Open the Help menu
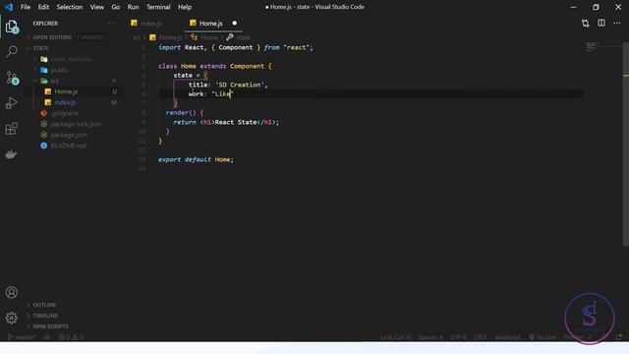629x354 pixels. click(185, 7)
